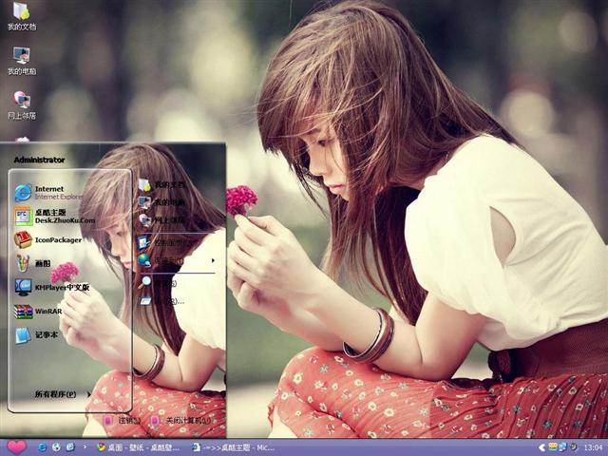
Task: Select 我的文档 in start menu right column
Action: point(167,184)
